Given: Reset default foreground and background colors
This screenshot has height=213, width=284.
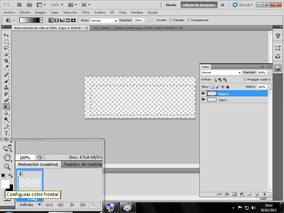Looking at the screenshot, I should 3,175.
